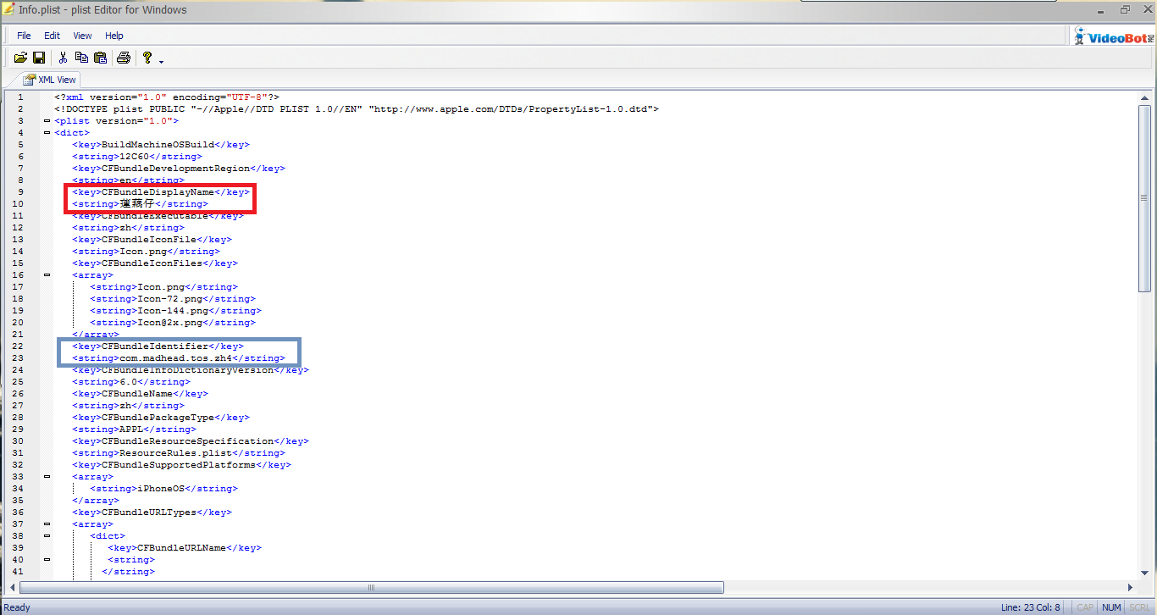Click the NUM indicator in status bar

(x=1111, y=607)
